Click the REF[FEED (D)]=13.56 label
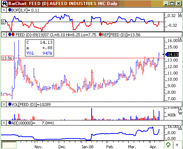The image size is (183, 149). point(121,35)
